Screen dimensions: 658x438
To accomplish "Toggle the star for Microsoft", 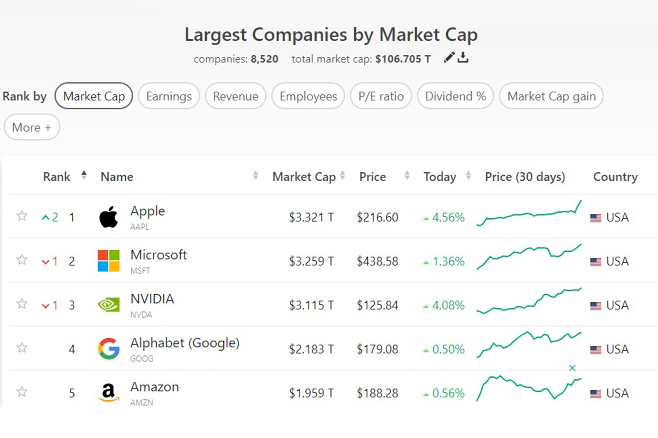I will click(22, 260).
